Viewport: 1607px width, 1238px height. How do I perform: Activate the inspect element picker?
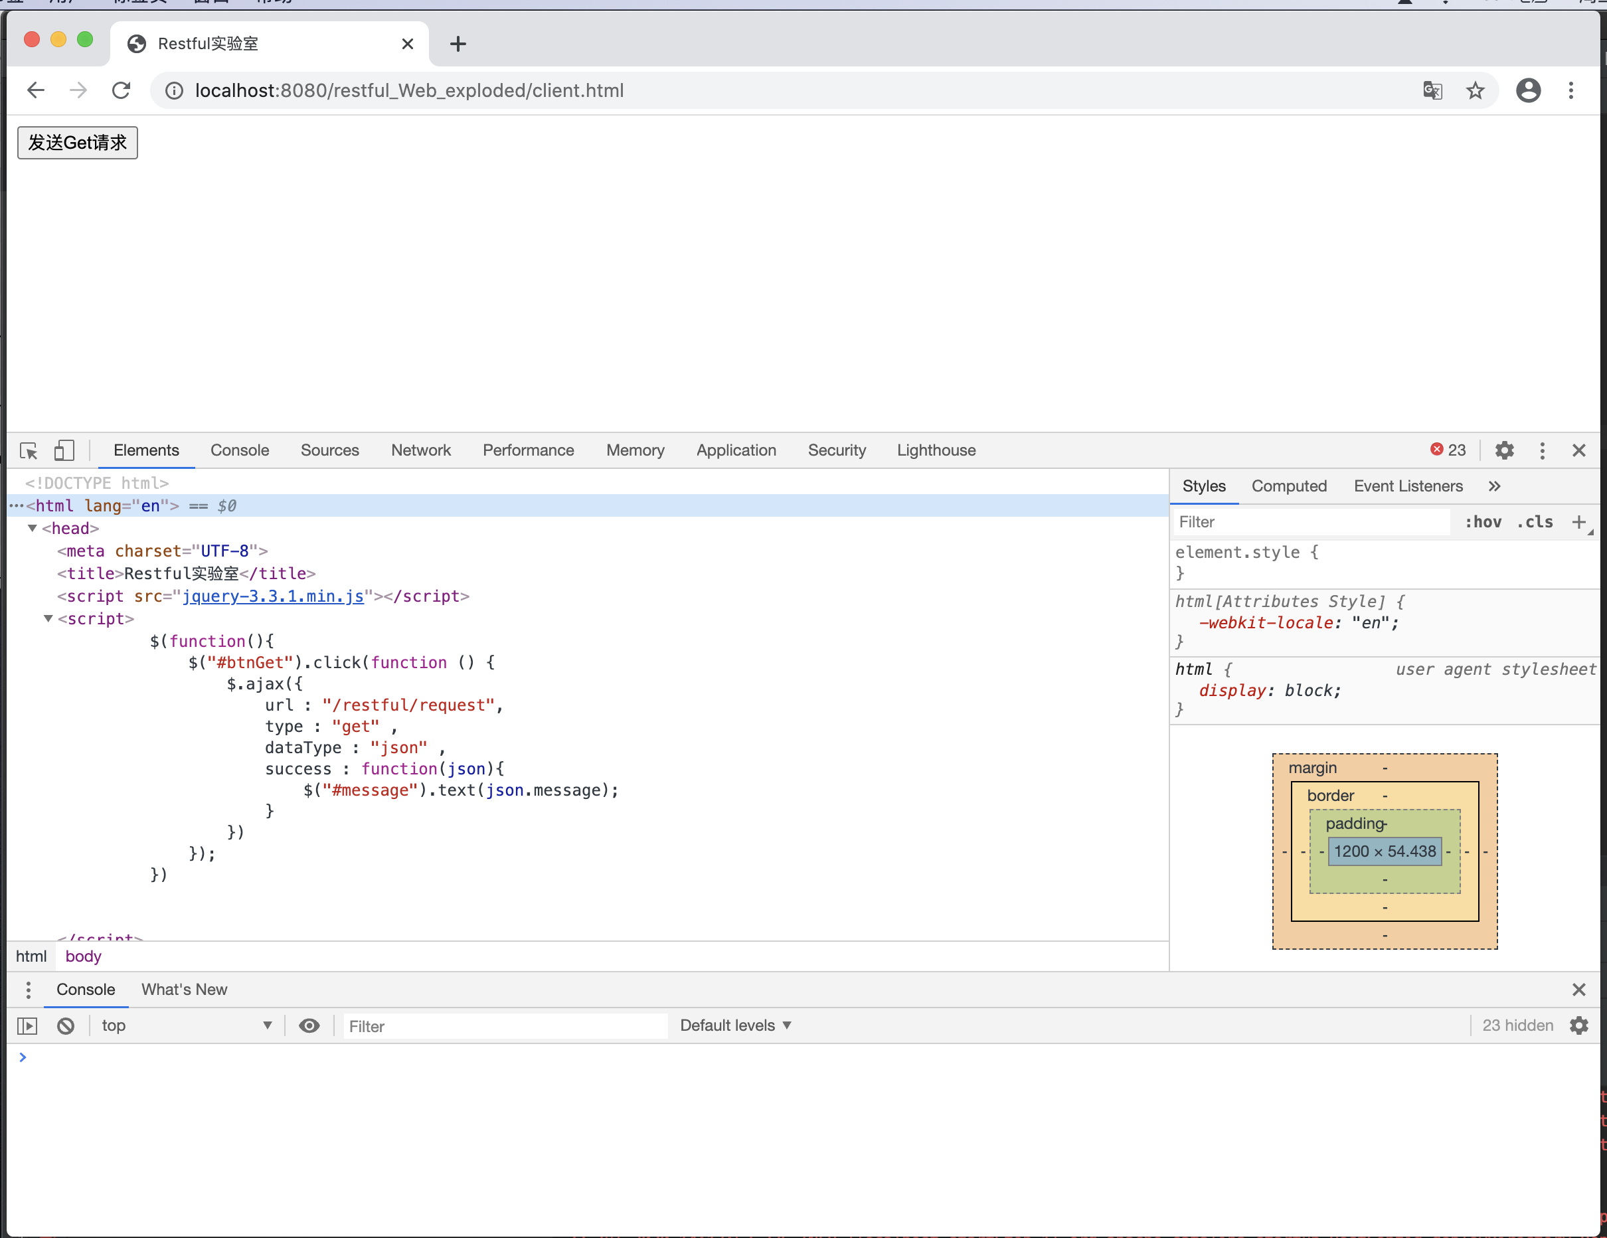(x=29, y=450)
